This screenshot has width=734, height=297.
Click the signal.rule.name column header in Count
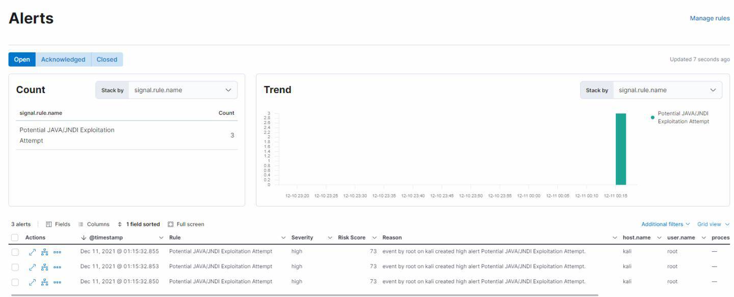point(41,113)
